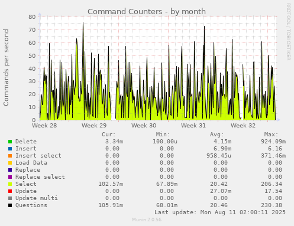Click Delete current value 3.34m
Screen dimensions: 294x226
(114, 142)
